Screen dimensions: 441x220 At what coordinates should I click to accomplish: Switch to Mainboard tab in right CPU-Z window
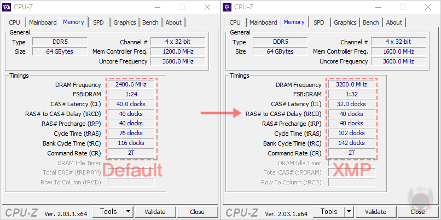tap(263, 22)
